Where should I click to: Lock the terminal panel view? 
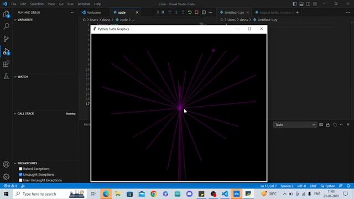coord(328,124)
